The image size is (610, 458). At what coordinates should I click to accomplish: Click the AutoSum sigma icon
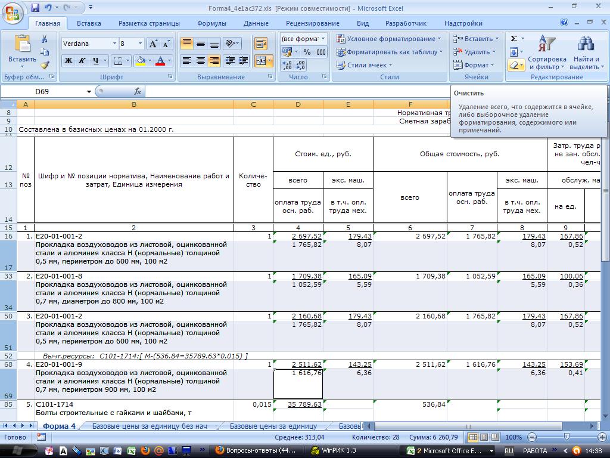click(513, 39)
